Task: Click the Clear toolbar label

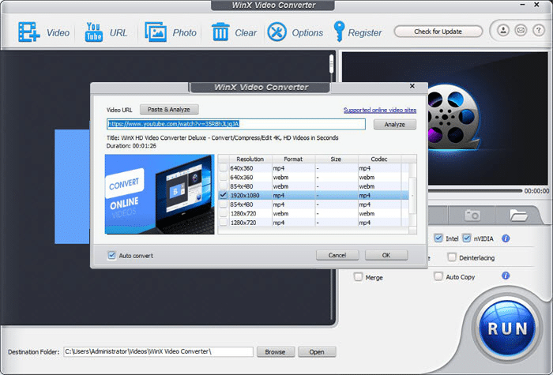Action: tap(246, 33)
